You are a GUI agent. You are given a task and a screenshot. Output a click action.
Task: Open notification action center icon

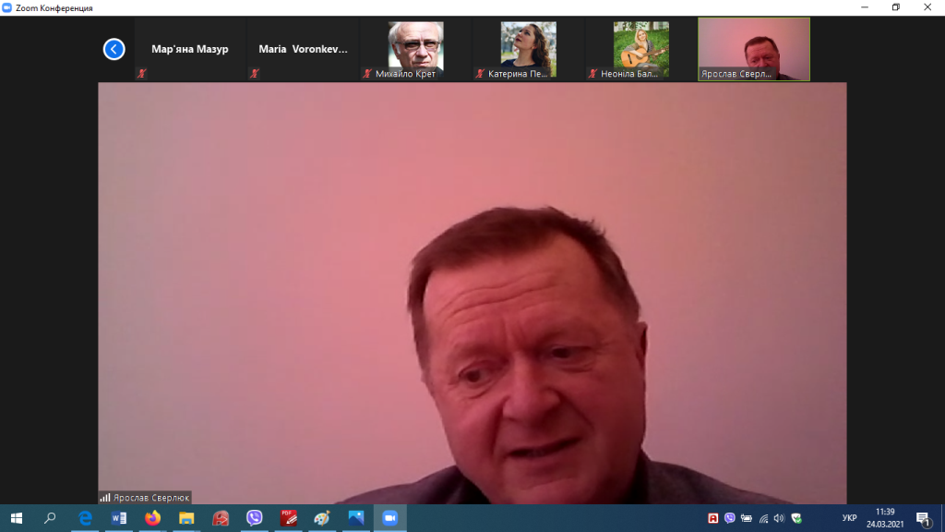(923, 518)
